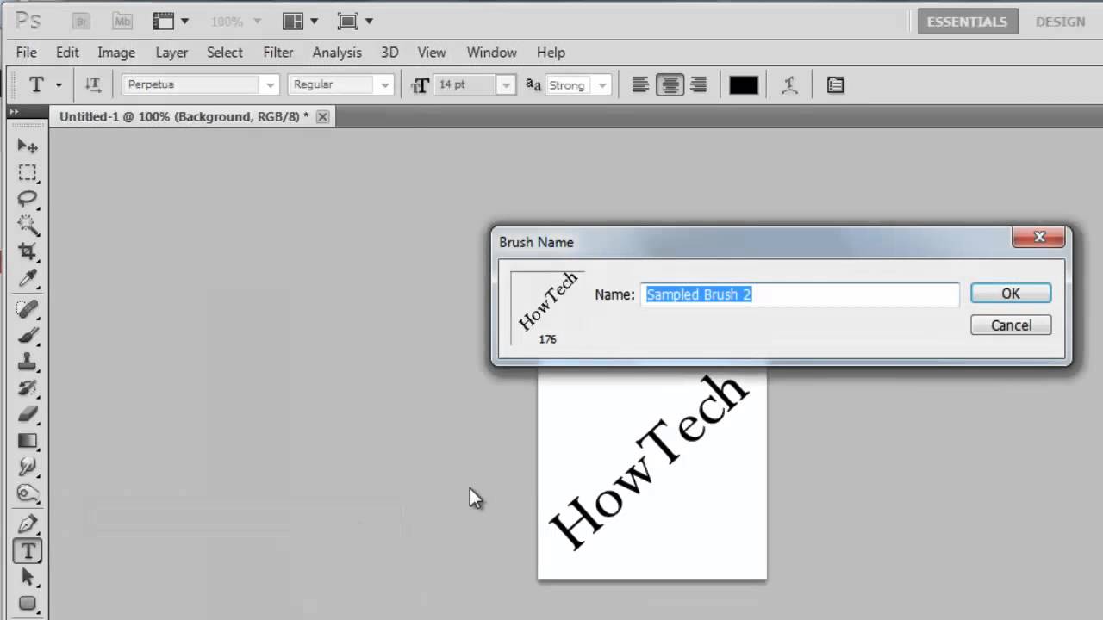The height and width of the screenshot is (620, 1103).
Task: Open the Filter menu
Action: (278, 53)
